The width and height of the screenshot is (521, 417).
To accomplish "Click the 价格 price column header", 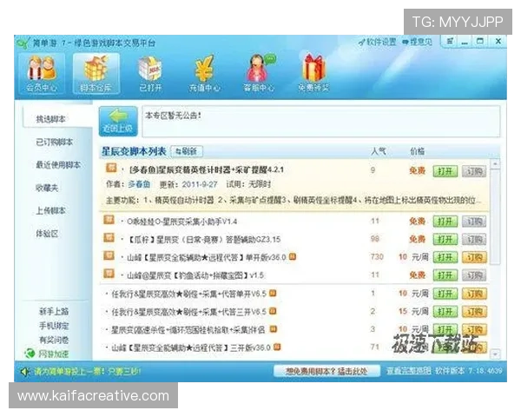I will [x=417, y=151].
